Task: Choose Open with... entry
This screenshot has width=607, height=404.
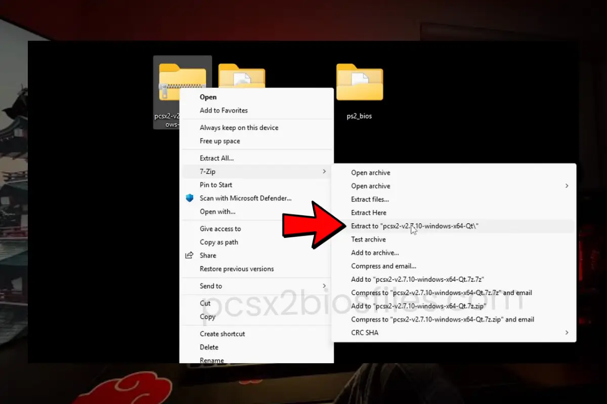Action: (218, 212)
